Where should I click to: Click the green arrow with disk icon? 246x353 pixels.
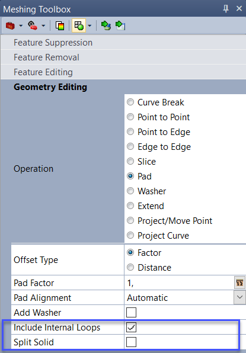tap(106, 25)
